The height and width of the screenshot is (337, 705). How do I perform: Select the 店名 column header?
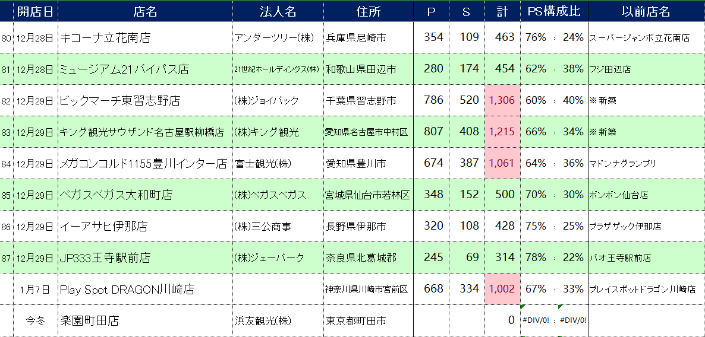click(x=145, y=12)
